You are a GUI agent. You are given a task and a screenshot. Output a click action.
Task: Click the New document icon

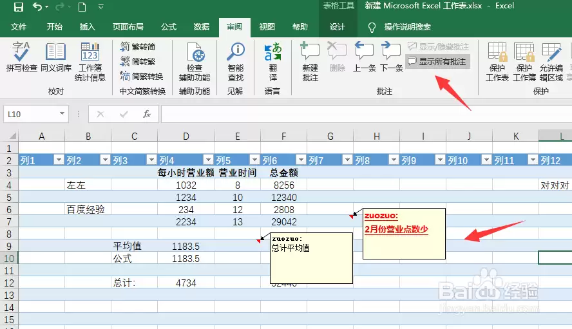[82, 7]
